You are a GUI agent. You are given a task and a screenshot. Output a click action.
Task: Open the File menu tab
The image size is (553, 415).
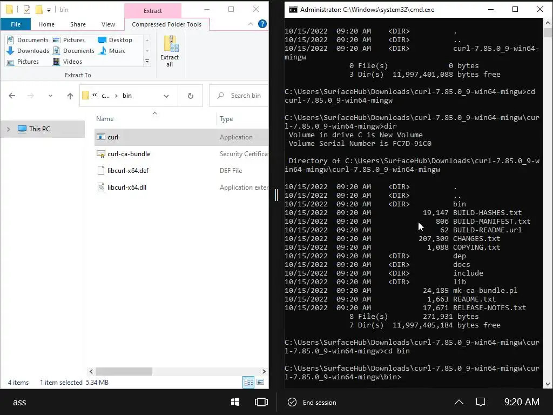[16, 24]
